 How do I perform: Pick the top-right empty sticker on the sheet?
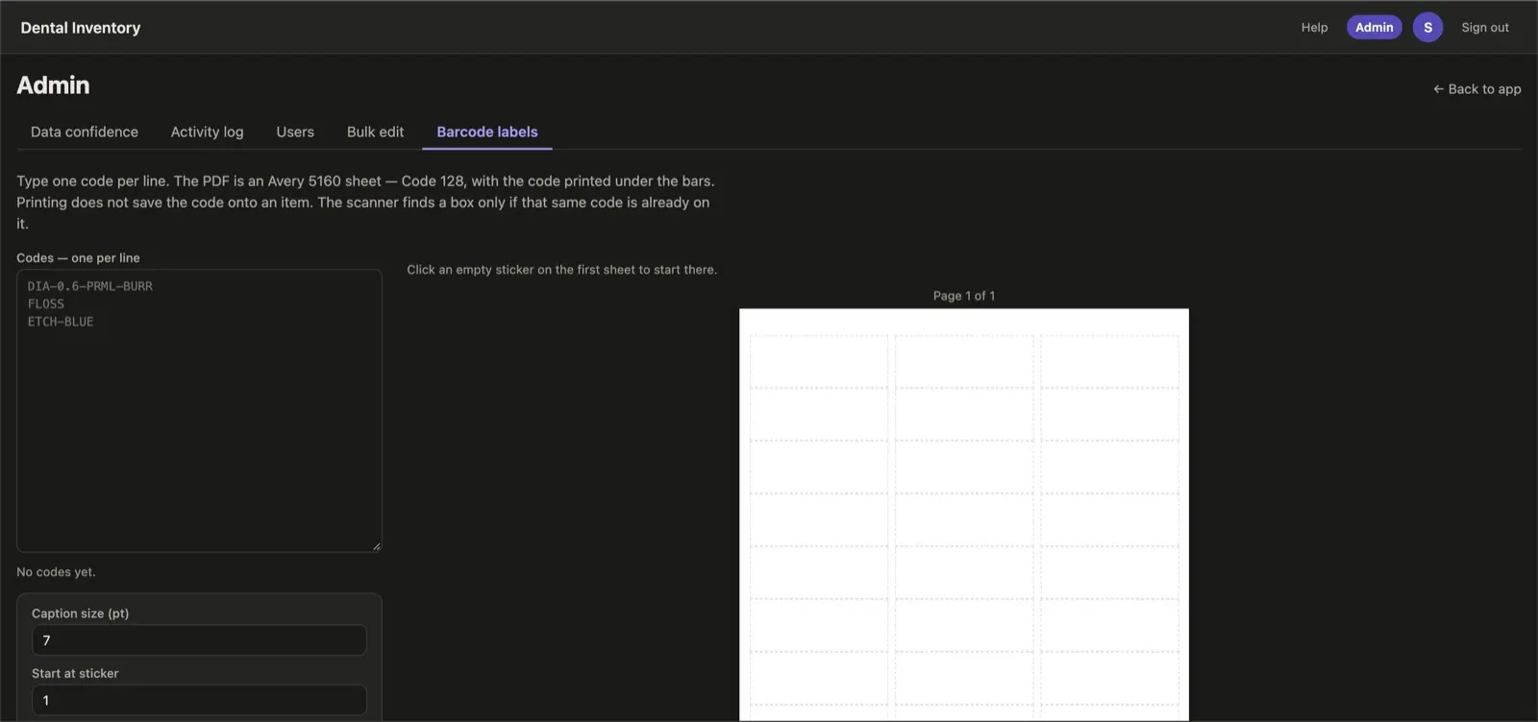click(1109, 361)
